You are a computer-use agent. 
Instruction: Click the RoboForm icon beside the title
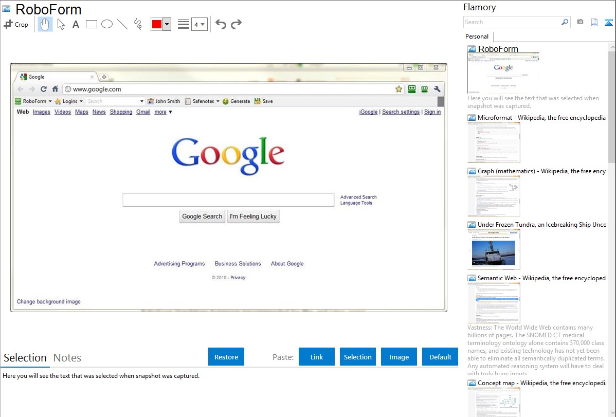(7, 9)
